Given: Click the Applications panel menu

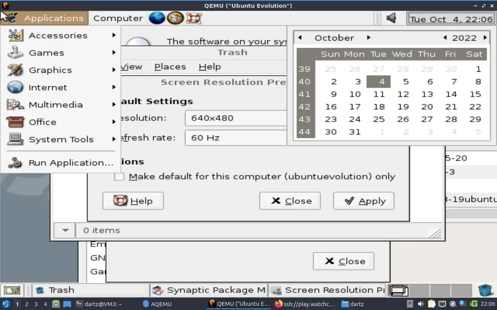Looking at the screenshot, I should (x=44, y=18).
